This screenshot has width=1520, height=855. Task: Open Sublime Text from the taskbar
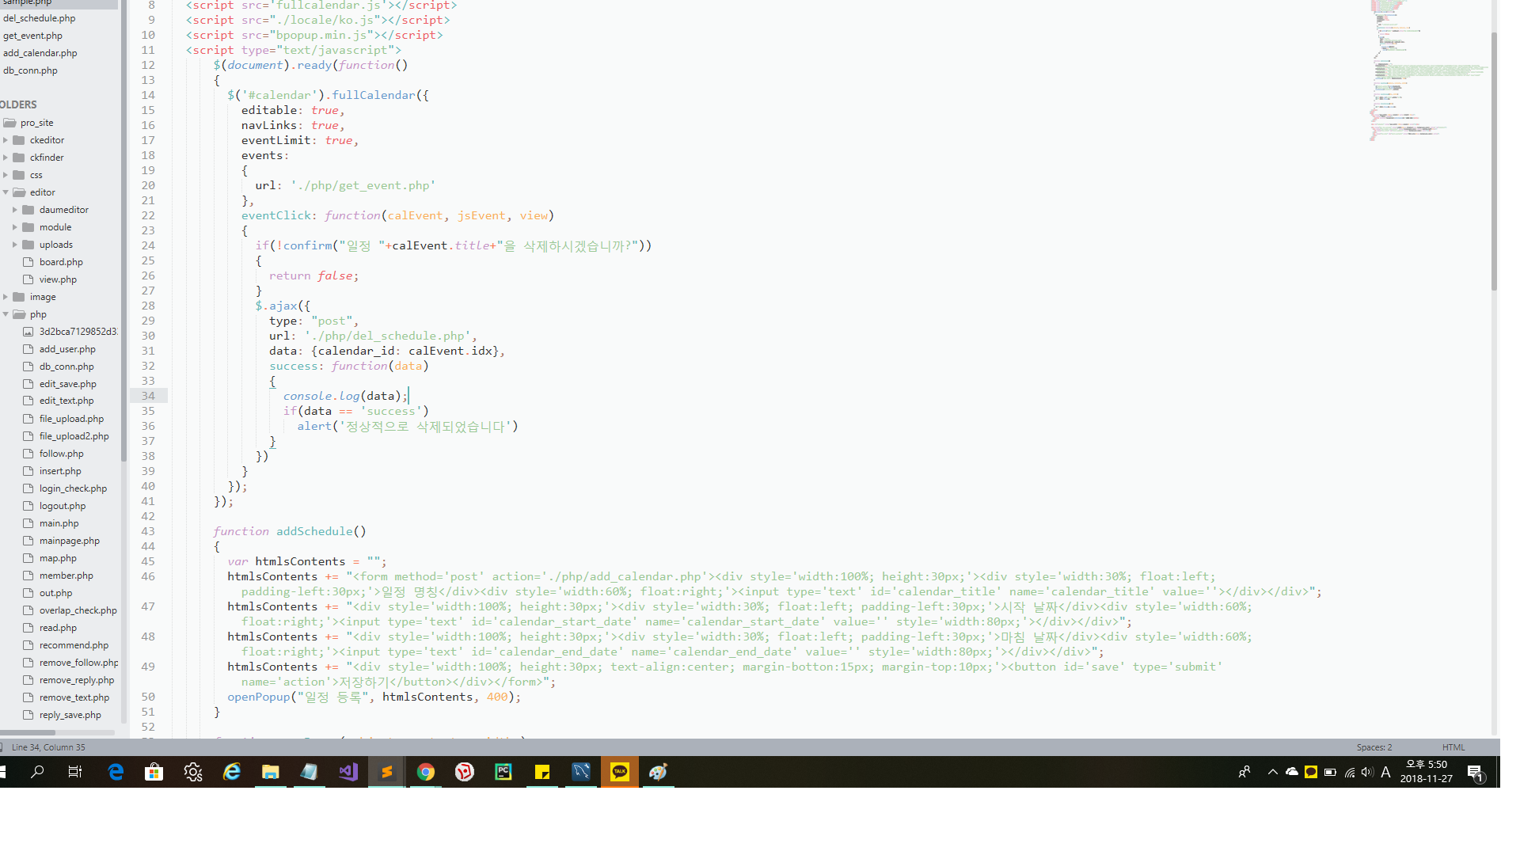386,772
